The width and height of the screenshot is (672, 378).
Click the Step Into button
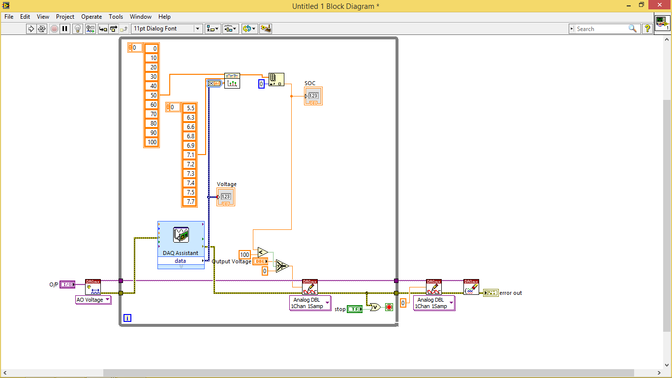(x=103, y=29)
